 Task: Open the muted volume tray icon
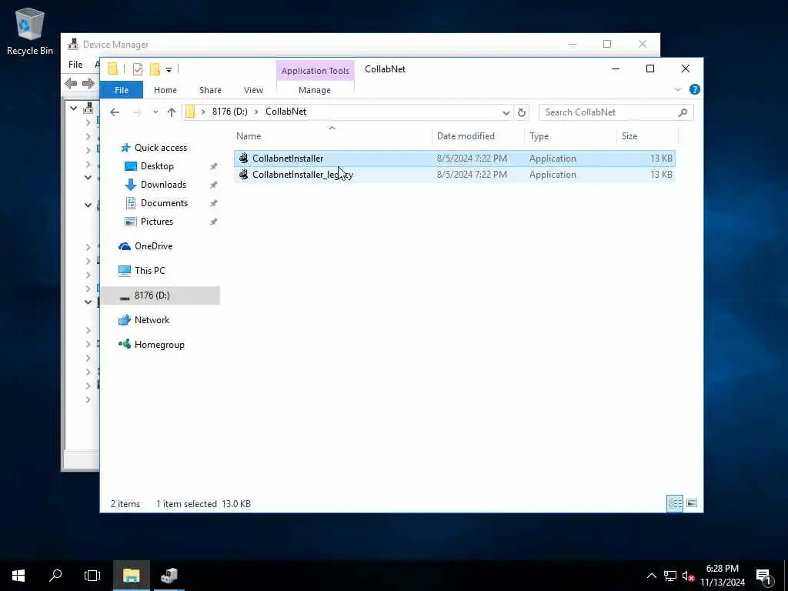coord(688,576)
